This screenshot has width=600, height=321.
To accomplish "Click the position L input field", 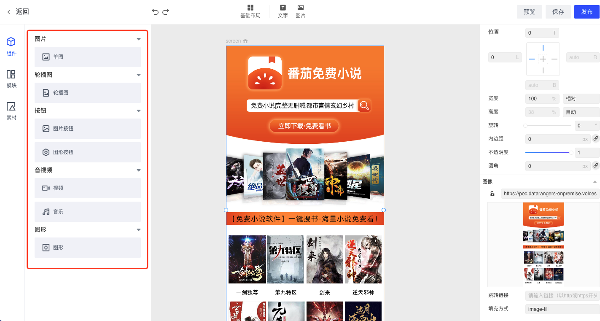I will click(x=505, y=57).
